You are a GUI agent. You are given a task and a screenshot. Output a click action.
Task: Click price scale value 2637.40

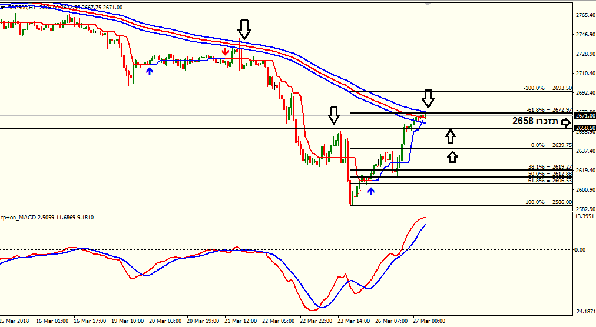586,151
